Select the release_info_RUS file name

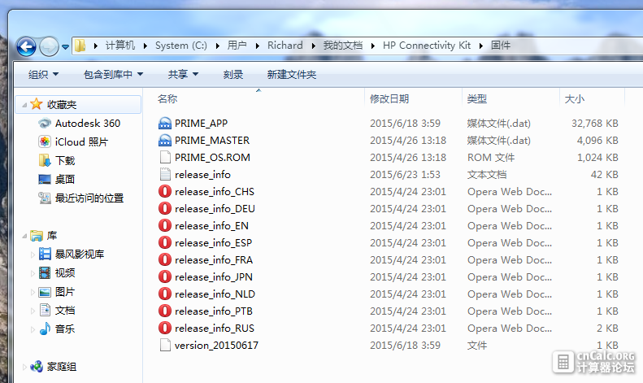tap(215, 329)
